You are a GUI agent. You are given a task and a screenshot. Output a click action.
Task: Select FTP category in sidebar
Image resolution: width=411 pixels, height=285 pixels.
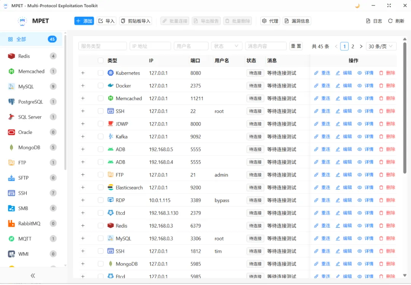32,162
